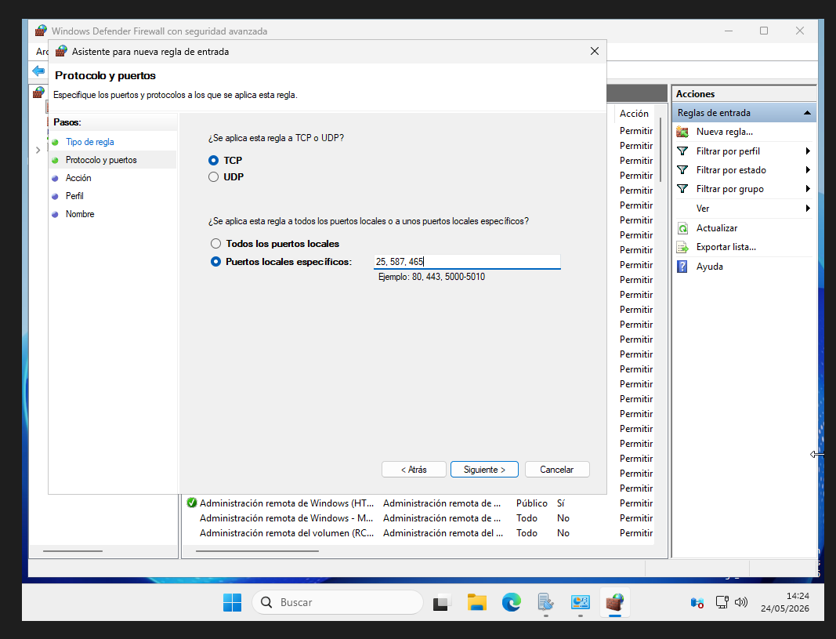The width and height of the screenshot is (836, 639).
Task: Open Task View from taskbar
Action: (442, 603)
